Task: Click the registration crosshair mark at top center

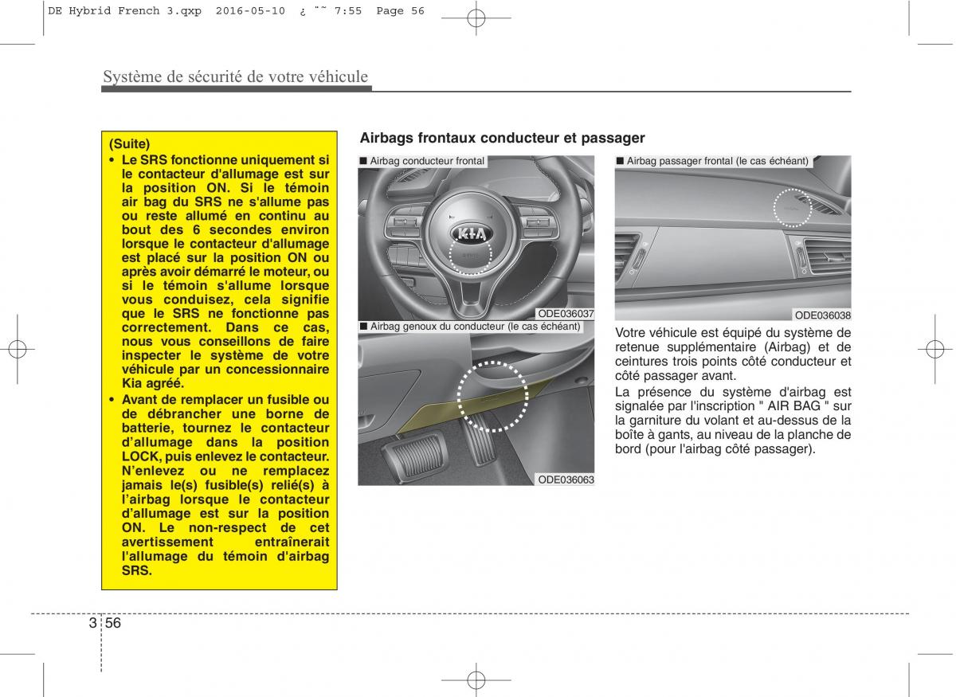Action: pyautogui.click(x=476, y=18)
